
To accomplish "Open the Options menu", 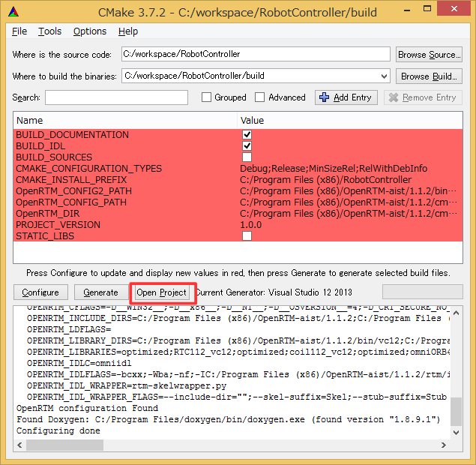I will 89,31.
